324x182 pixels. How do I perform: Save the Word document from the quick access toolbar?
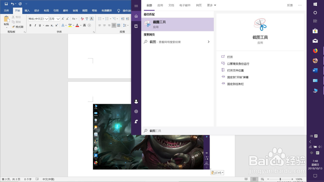(x=6, y=4)
